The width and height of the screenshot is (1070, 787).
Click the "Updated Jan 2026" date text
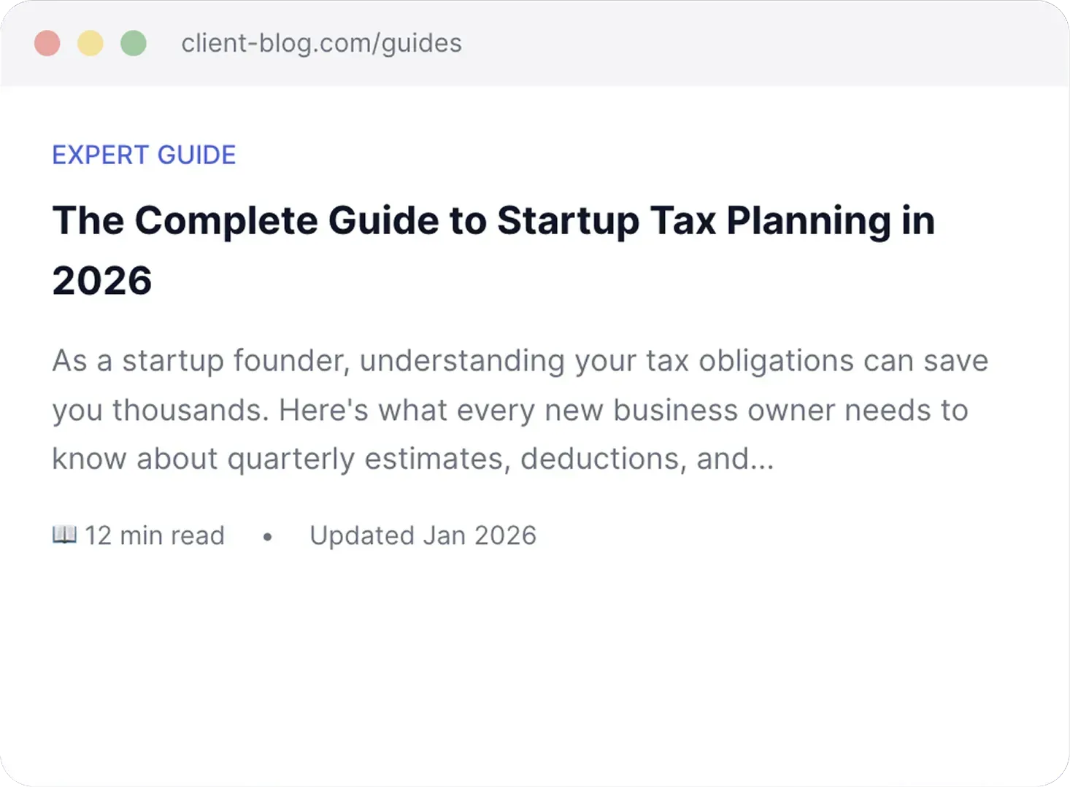pos(423,535)
